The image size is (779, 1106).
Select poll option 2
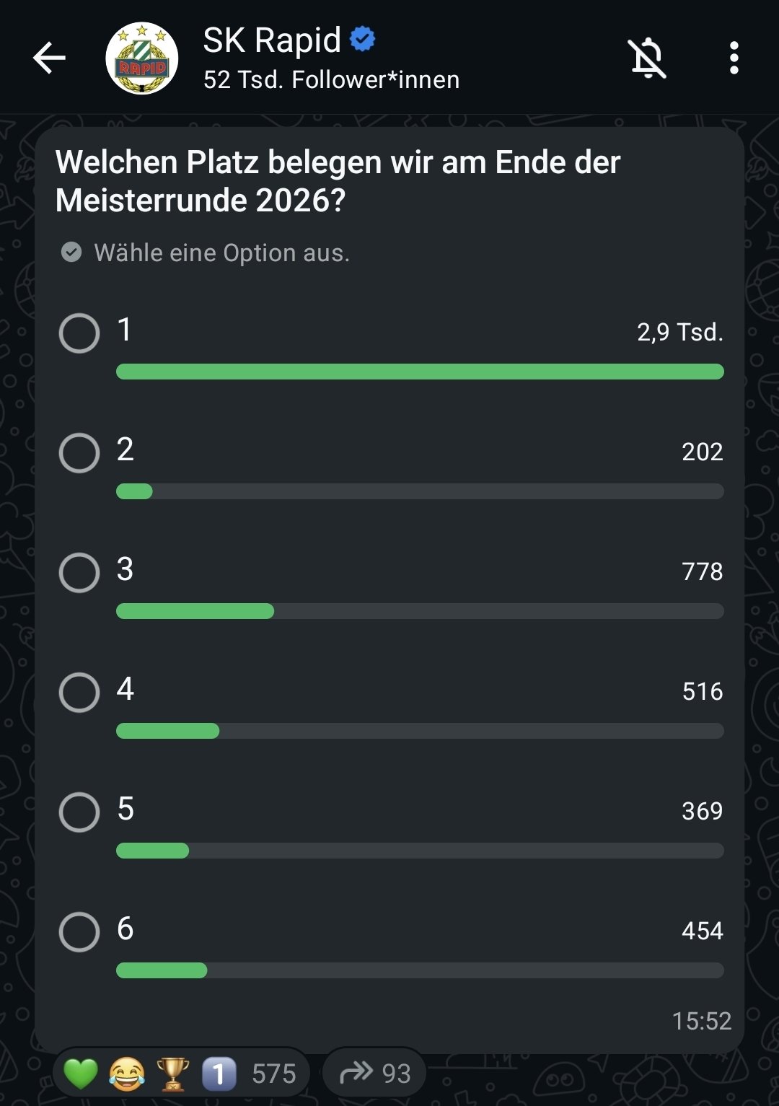(79, 453)
